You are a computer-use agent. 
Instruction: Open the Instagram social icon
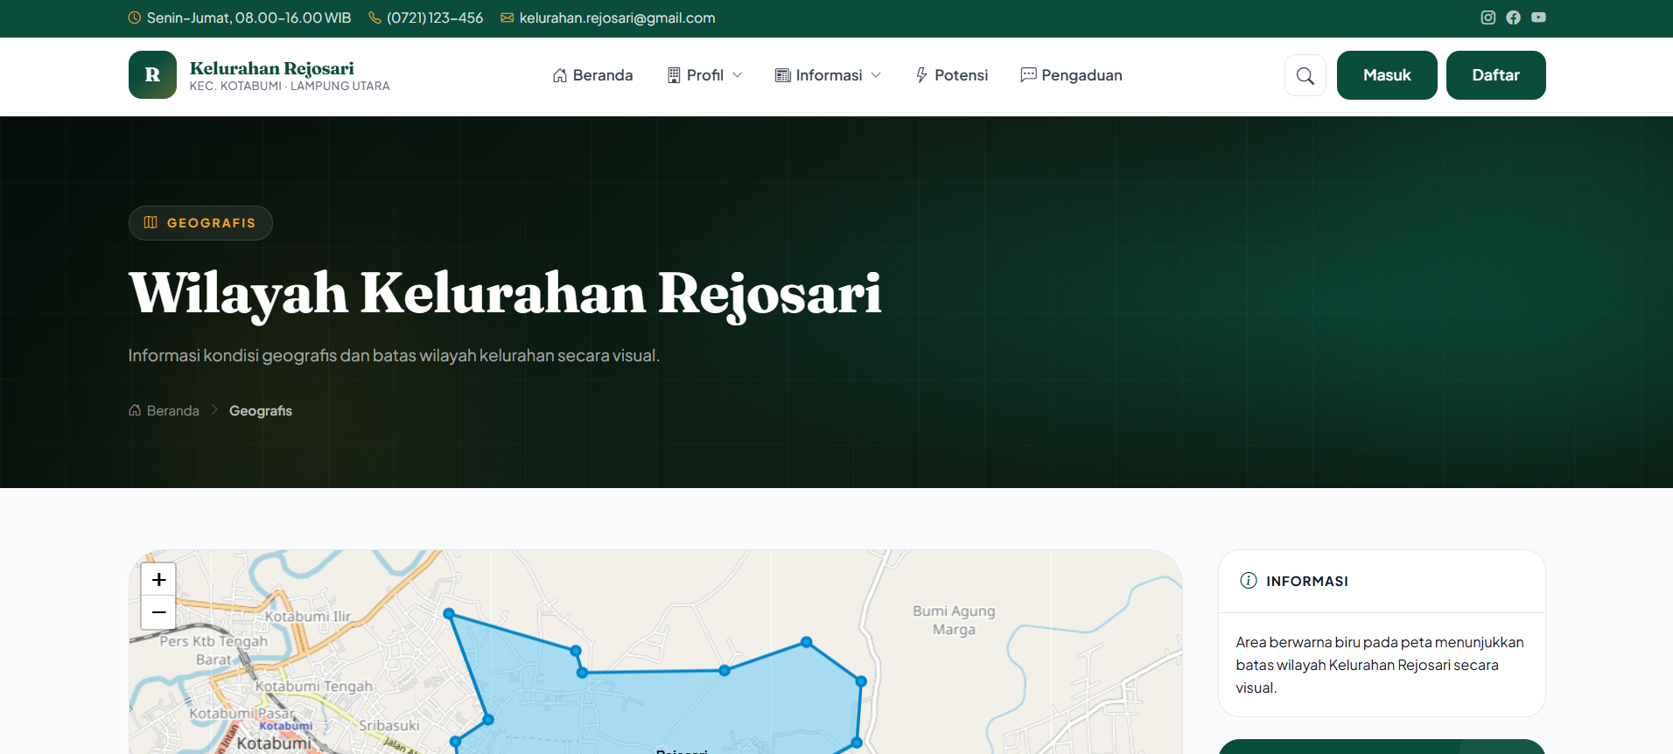(x=1487, y=17)
